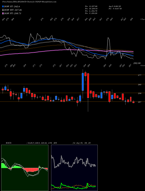Click the 277 price axis label
145x191 pixels.
139,75
